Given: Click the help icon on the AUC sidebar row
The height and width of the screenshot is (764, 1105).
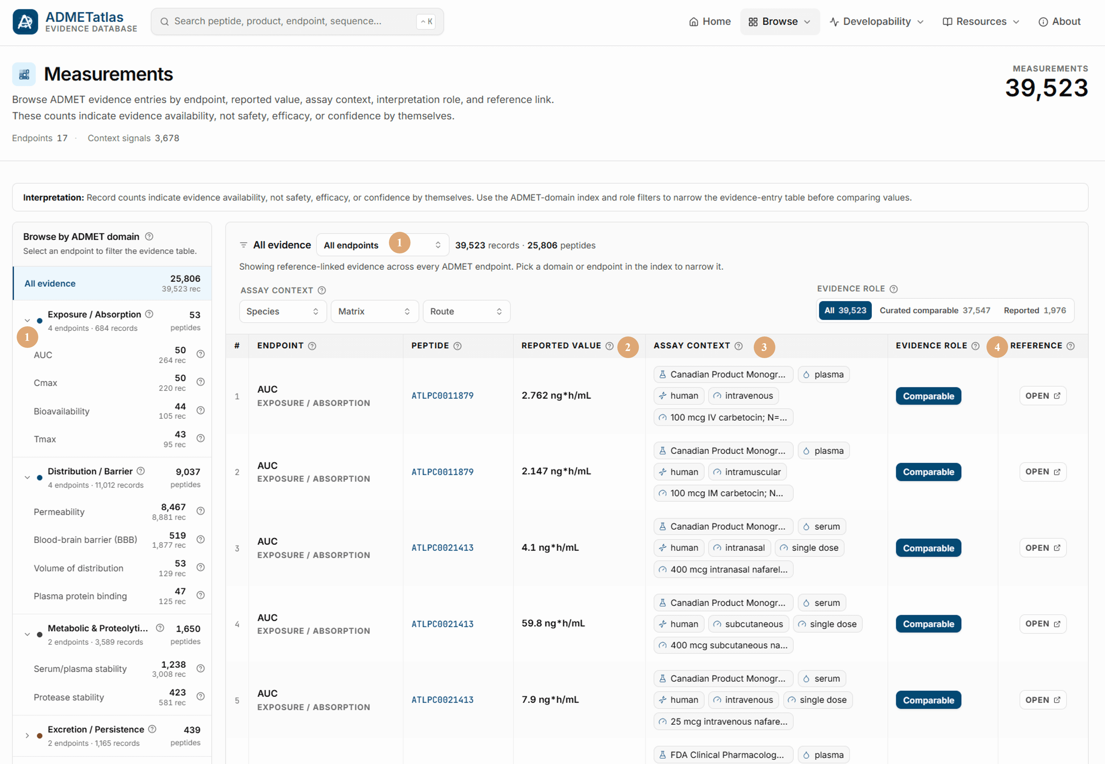Looking at the screenshot, I should point(201,354).
